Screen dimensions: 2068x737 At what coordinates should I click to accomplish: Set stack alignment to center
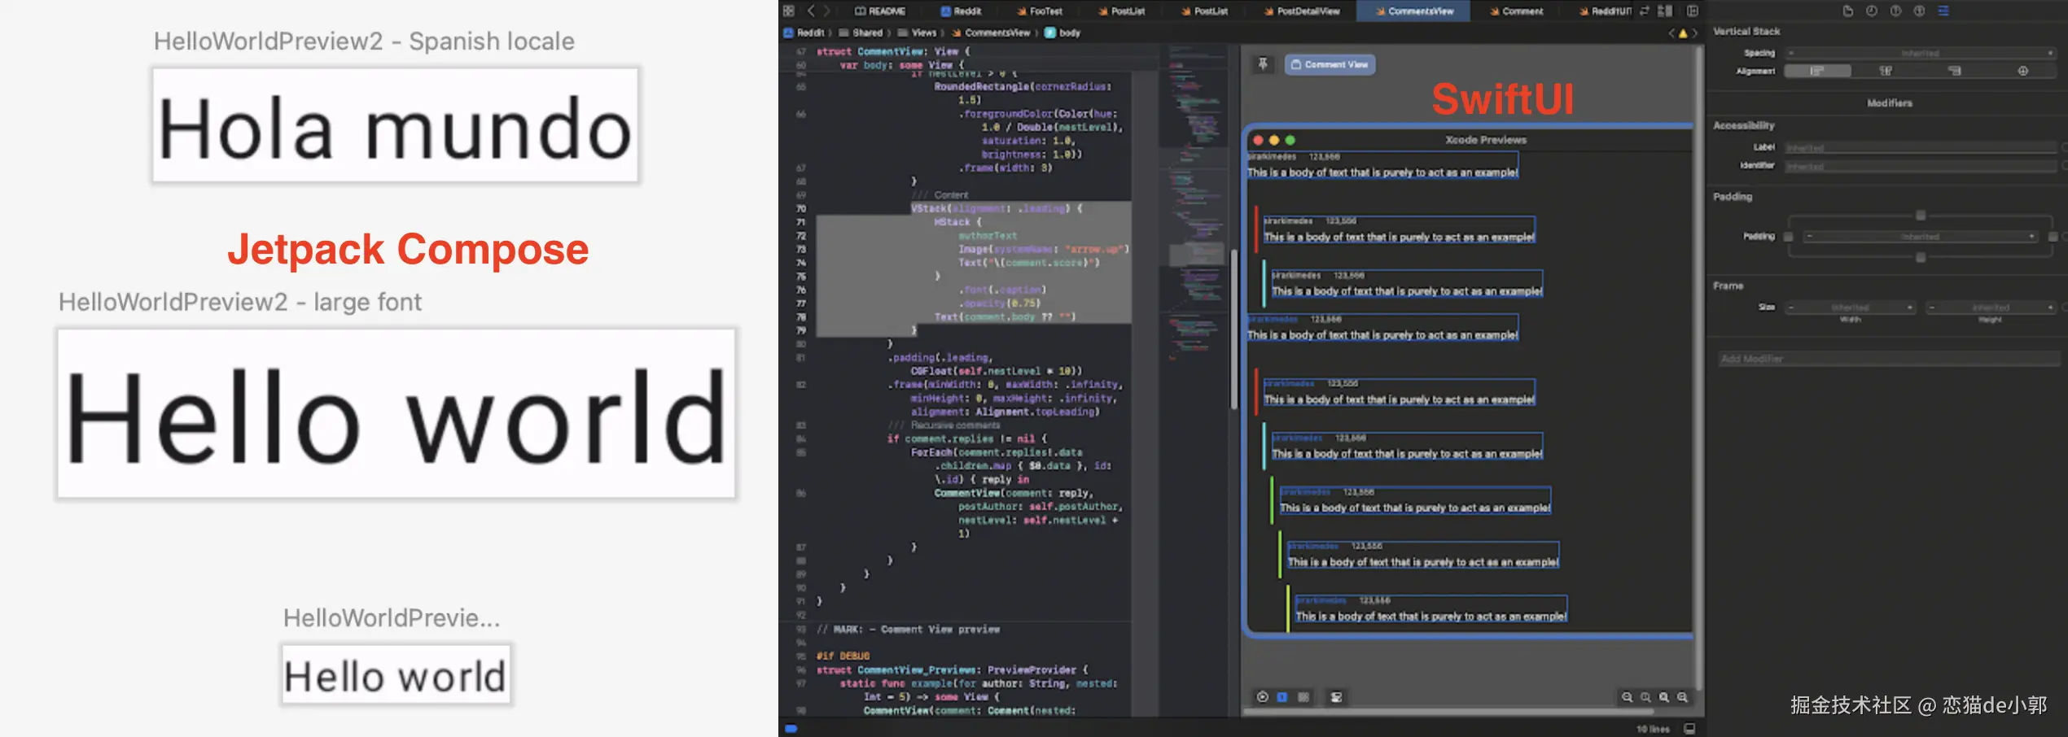point(1886,71)
